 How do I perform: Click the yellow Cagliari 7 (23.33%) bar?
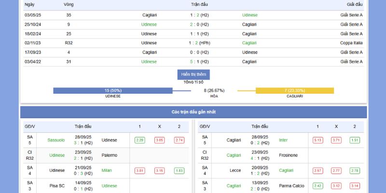pyautogui.click(x=294, y=90)
